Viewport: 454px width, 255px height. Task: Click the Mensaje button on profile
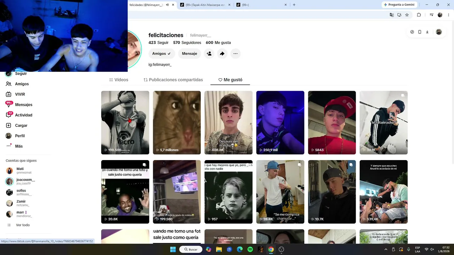point(189,53)
